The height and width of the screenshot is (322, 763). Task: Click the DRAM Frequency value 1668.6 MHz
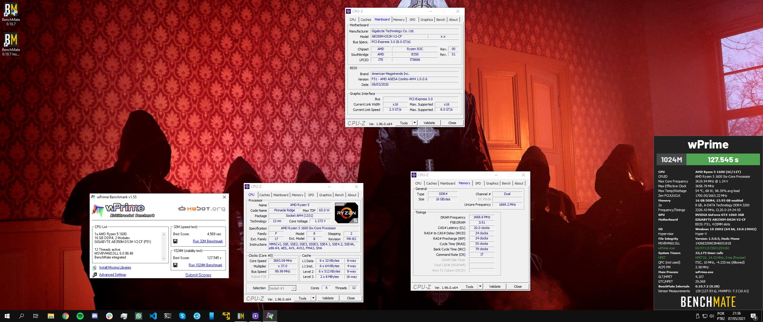482,217
